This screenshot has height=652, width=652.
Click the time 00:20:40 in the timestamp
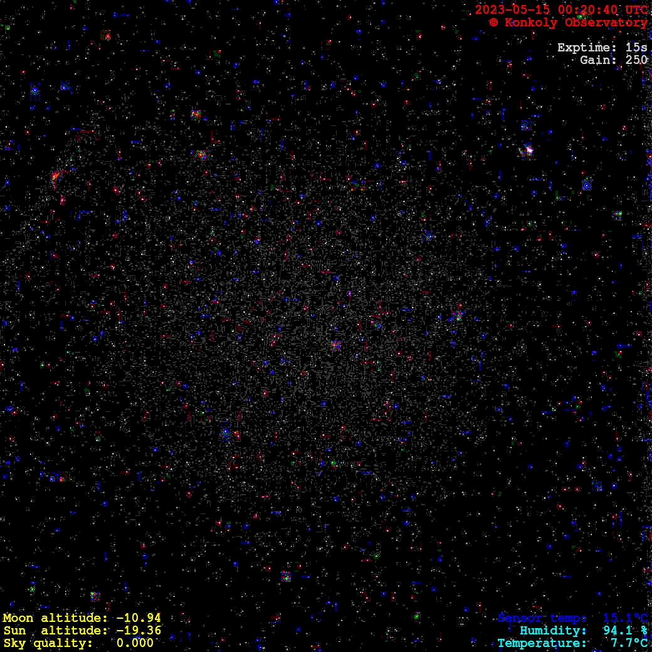coord(584,10)
